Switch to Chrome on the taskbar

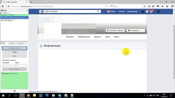click(28, 96)
